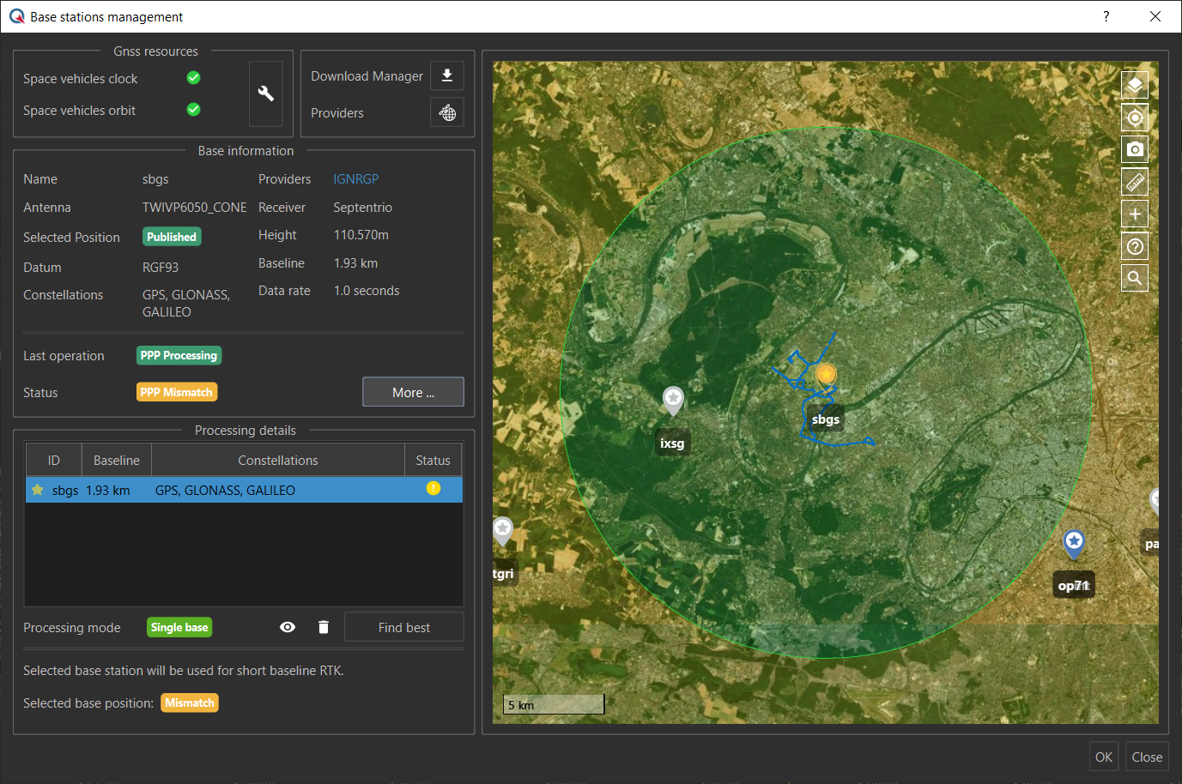Image resolution: width=1182 pixels, height=784 pixels.
Task: Expand base details with More button
Action: click(x=413, y=392)
